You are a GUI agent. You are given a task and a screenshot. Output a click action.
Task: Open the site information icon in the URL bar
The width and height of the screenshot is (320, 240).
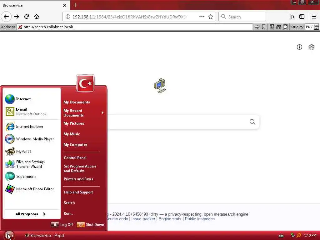(67, 17)
